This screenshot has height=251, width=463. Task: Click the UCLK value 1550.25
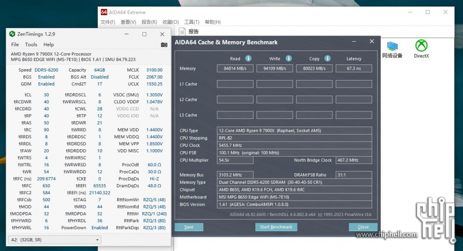[x=155, y=84]
